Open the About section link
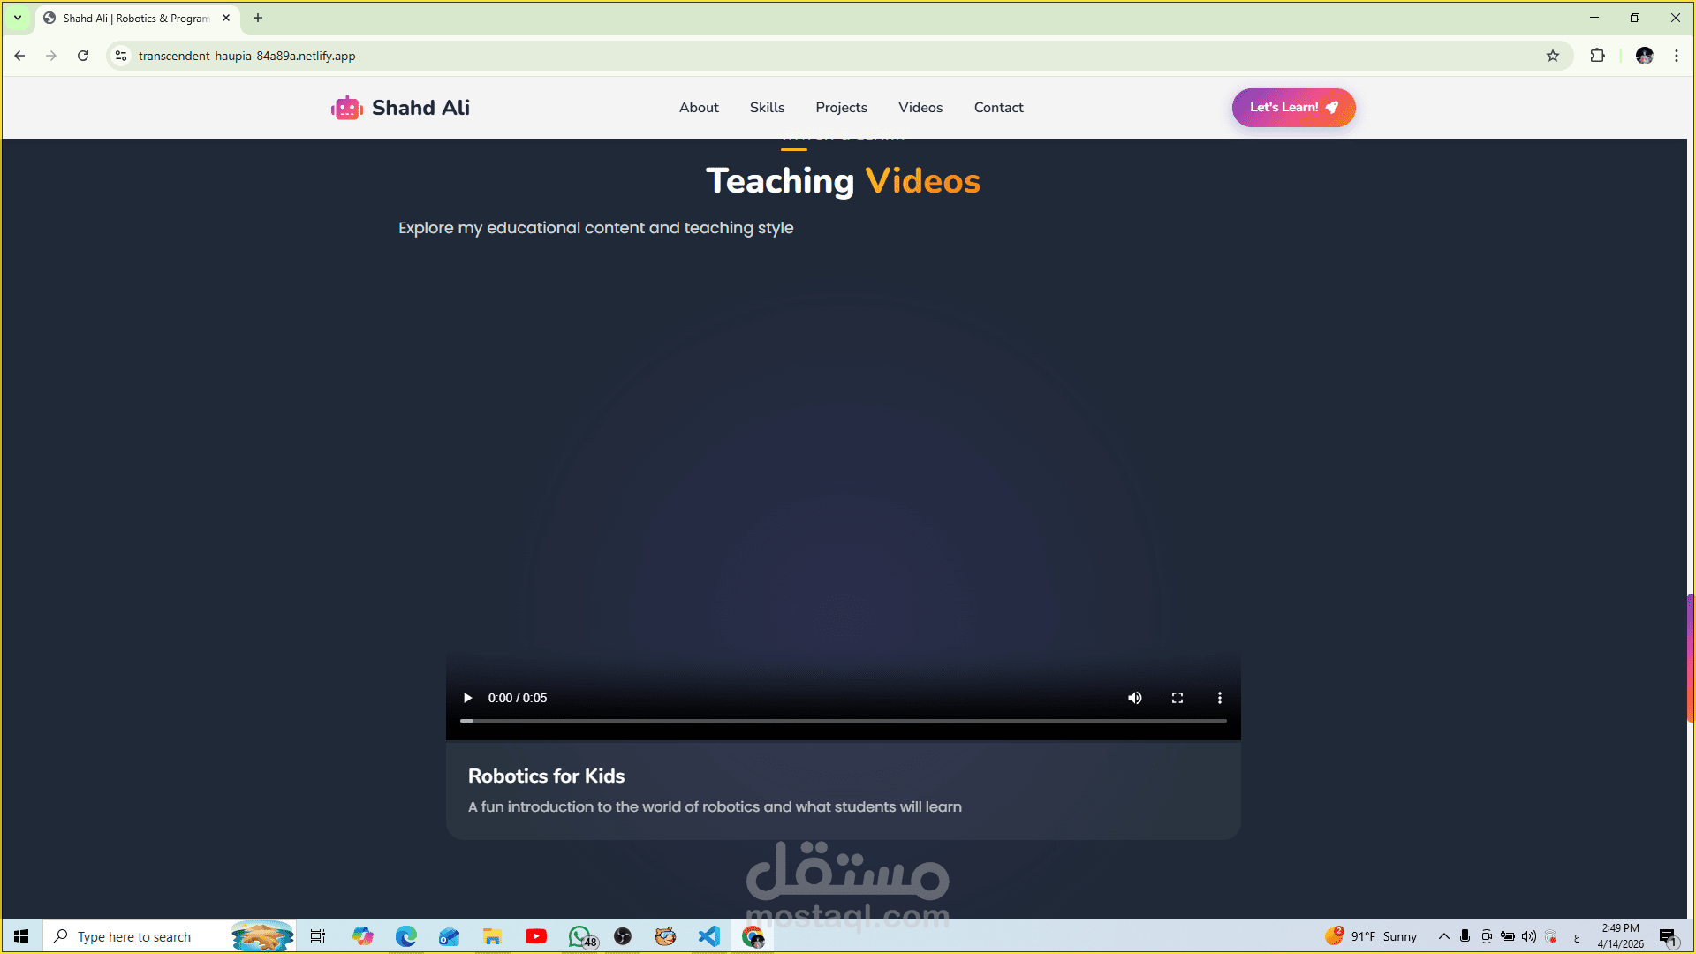This screenshot has height=954, width=1696. click(x=699, y=108)
